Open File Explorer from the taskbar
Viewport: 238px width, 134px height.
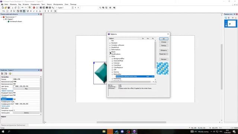tap(104, 131)
